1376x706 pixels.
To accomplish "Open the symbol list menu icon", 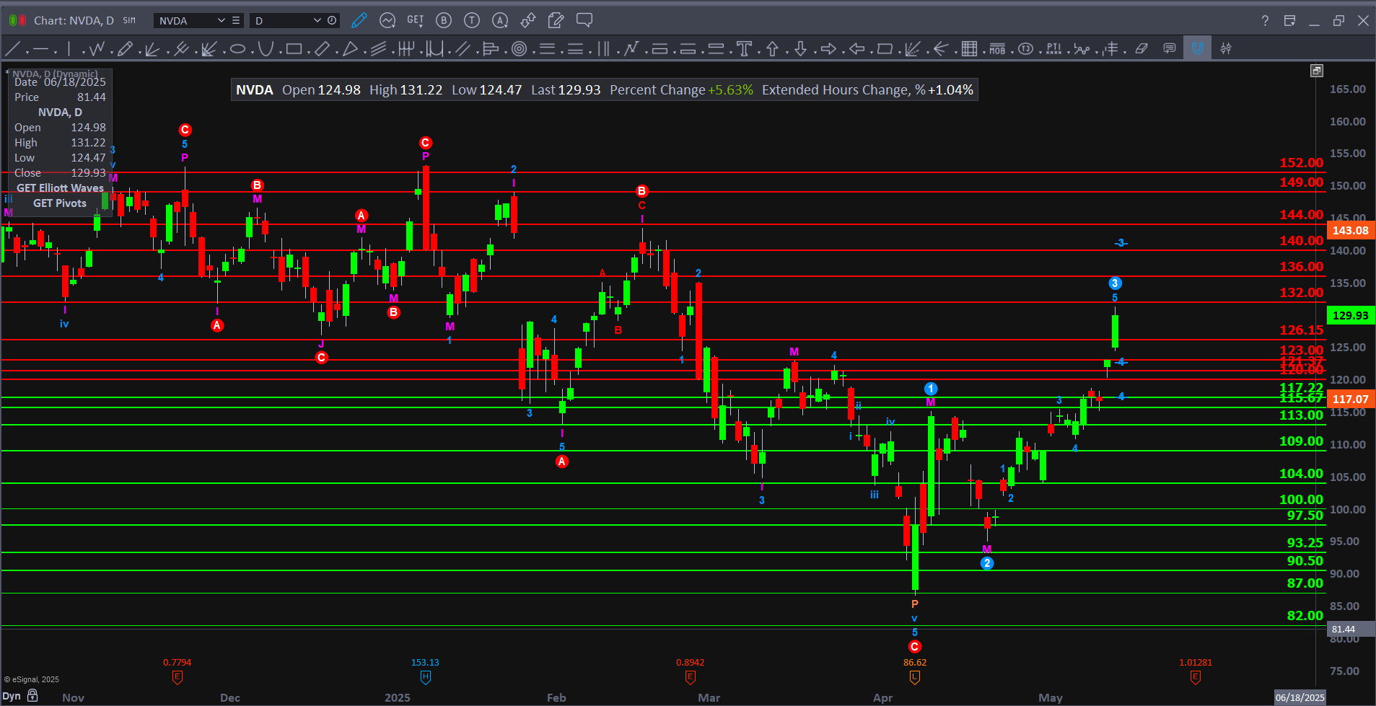I will pyautogui.click(x=236, y=21).
